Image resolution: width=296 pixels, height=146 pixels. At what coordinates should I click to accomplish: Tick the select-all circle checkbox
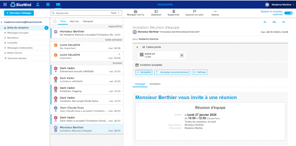[55, 21]
